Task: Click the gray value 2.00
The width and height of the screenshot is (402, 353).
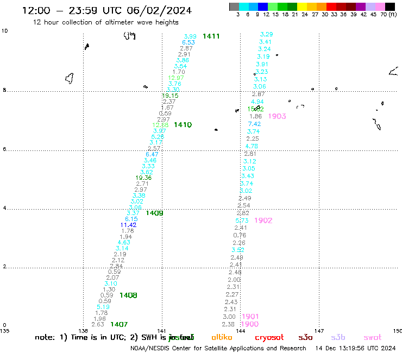Action: [234, 280]
